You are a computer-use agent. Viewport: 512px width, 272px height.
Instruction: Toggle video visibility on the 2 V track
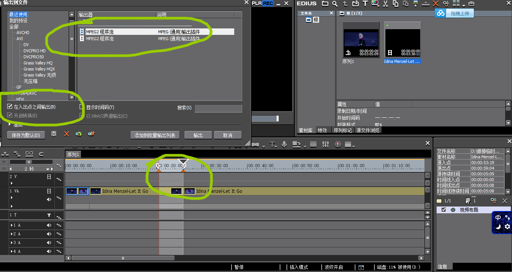coord(49,177)
